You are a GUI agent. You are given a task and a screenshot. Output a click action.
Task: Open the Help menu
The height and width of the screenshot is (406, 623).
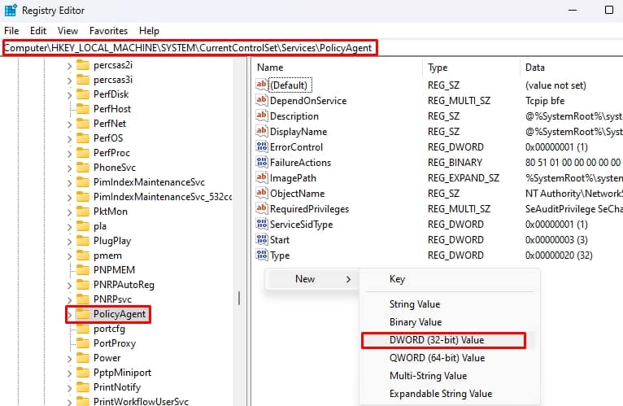[x=149, y=31]
